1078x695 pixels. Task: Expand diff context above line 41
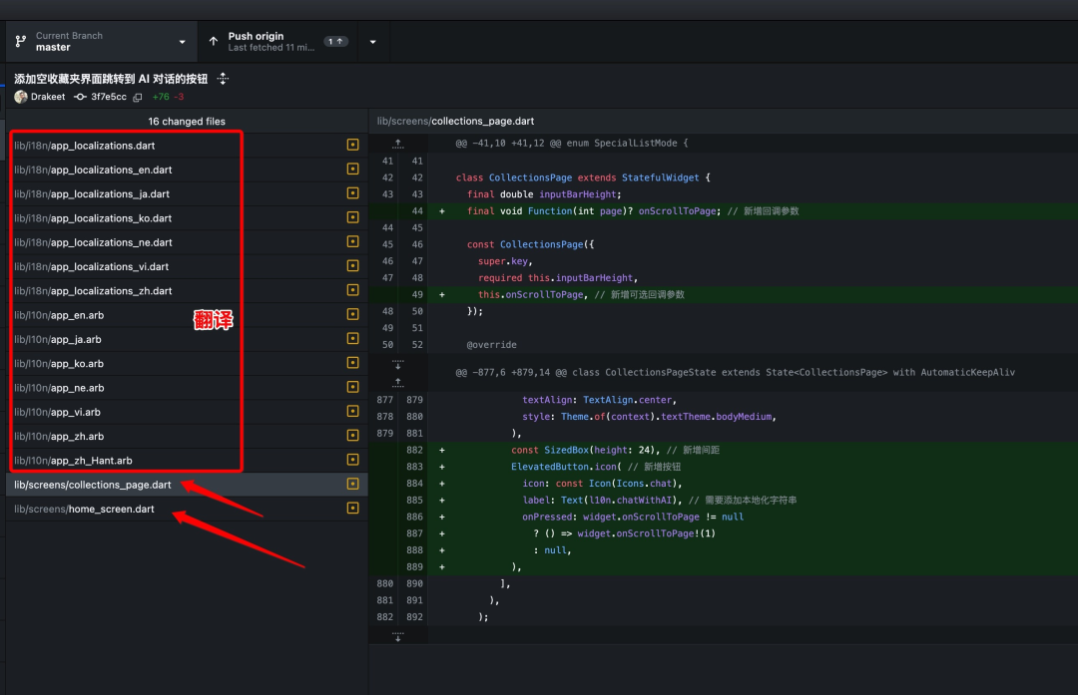(x=398, y=143)
